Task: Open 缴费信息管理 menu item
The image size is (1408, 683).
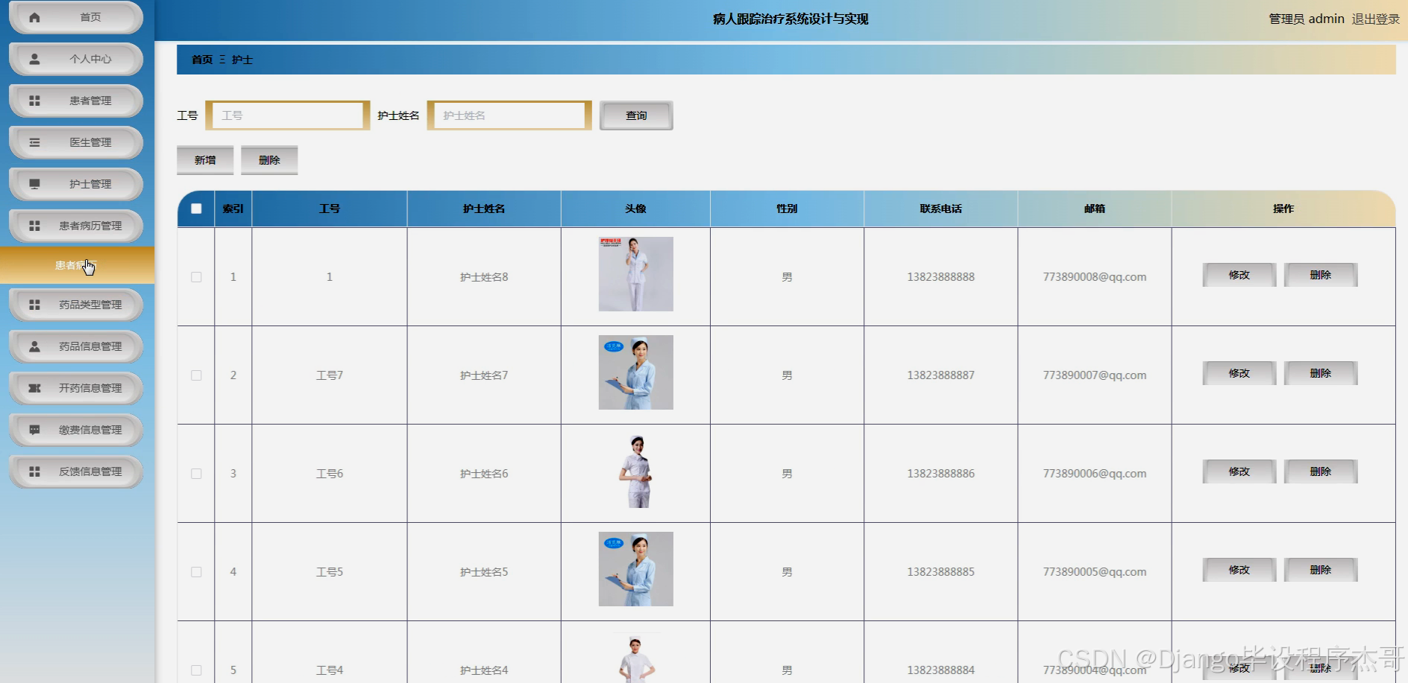Action: 76,430
